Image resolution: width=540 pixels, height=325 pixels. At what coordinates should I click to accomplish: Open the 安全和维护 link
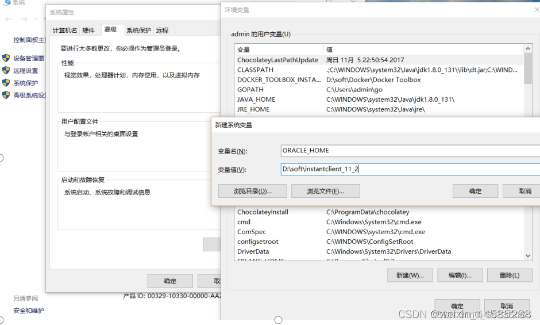coord(29,311)
